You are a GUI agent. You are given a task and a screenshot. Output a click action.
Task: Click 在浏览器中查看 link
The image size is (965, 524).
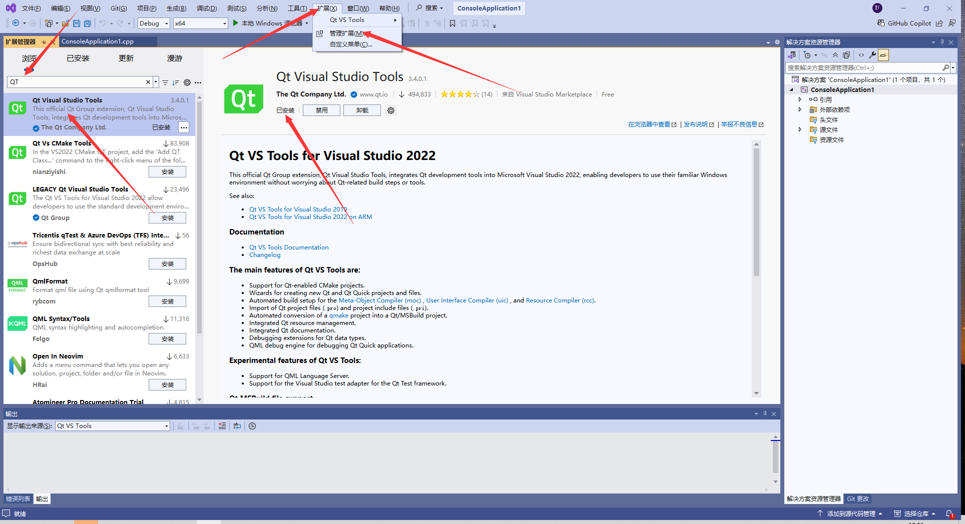pos(652,124)
